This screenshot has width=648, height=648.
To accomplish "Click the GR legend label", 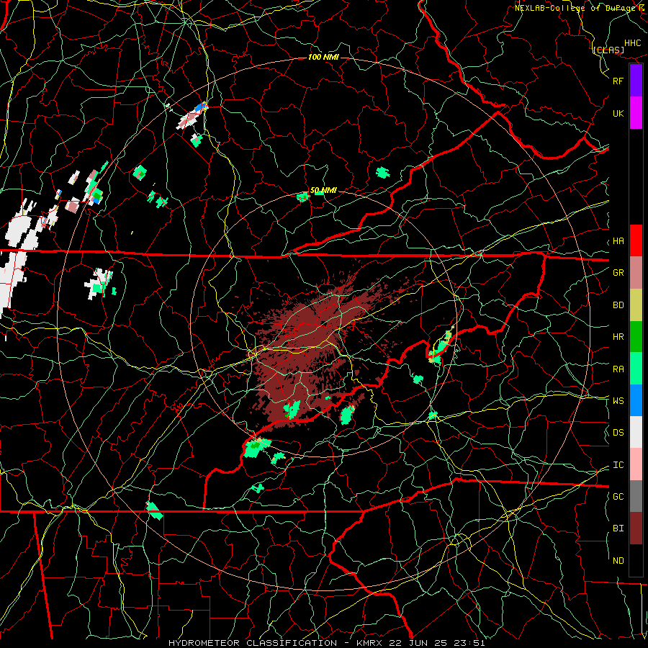I will (x=618, y=272).
